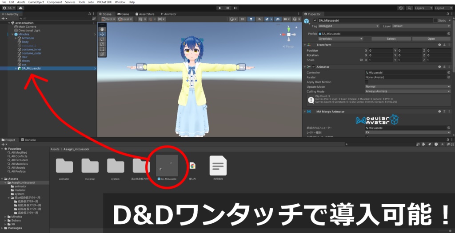Click the Step frame button
The height and width of the screenshot is (233, 455).
point(235,8)
